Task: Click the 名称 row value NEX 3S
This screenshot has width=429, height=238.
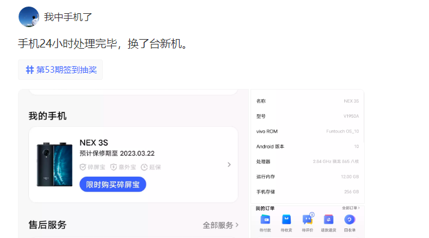Action: pyautogui.click(x=351, y=101)
